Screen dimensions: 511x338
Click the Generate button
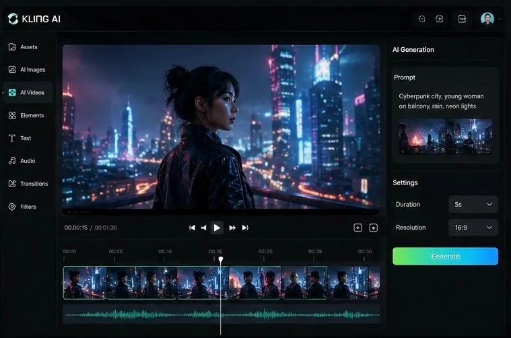pos(445,256)
